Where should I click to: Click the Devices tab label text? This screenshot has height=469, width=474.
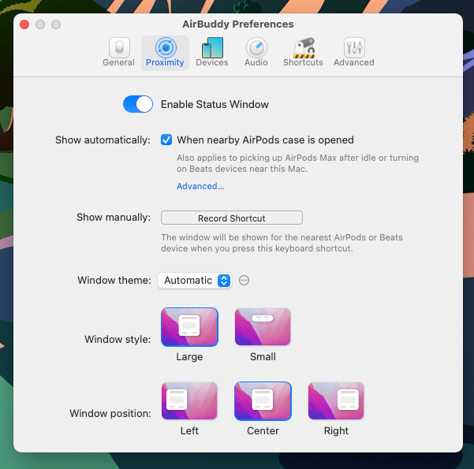211,63
